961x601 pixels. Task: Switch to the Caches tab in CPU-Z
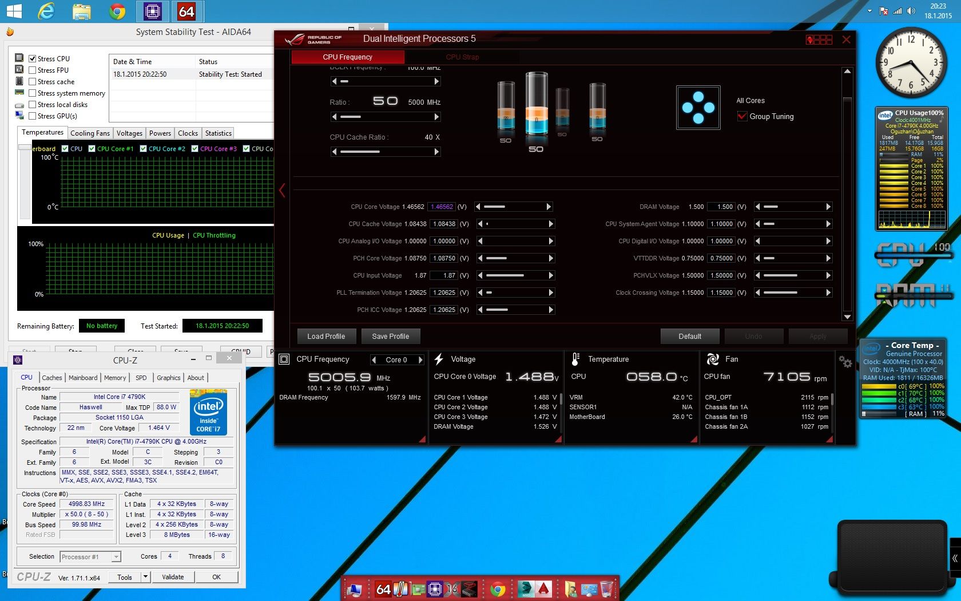(x=51, y=378)
